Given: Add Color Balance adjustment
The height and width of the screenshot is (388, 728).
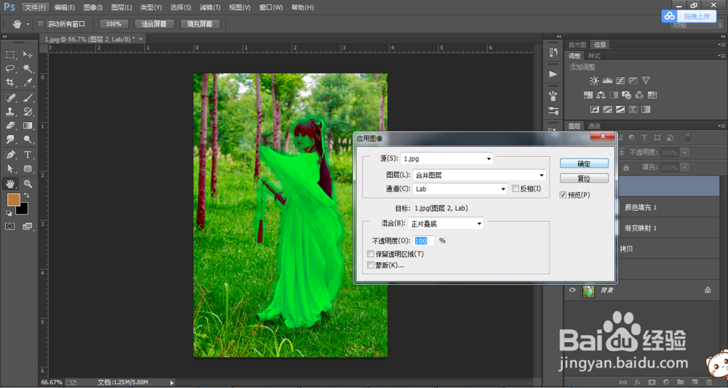Looking at the screenshot, I should [x=601, y=95].
